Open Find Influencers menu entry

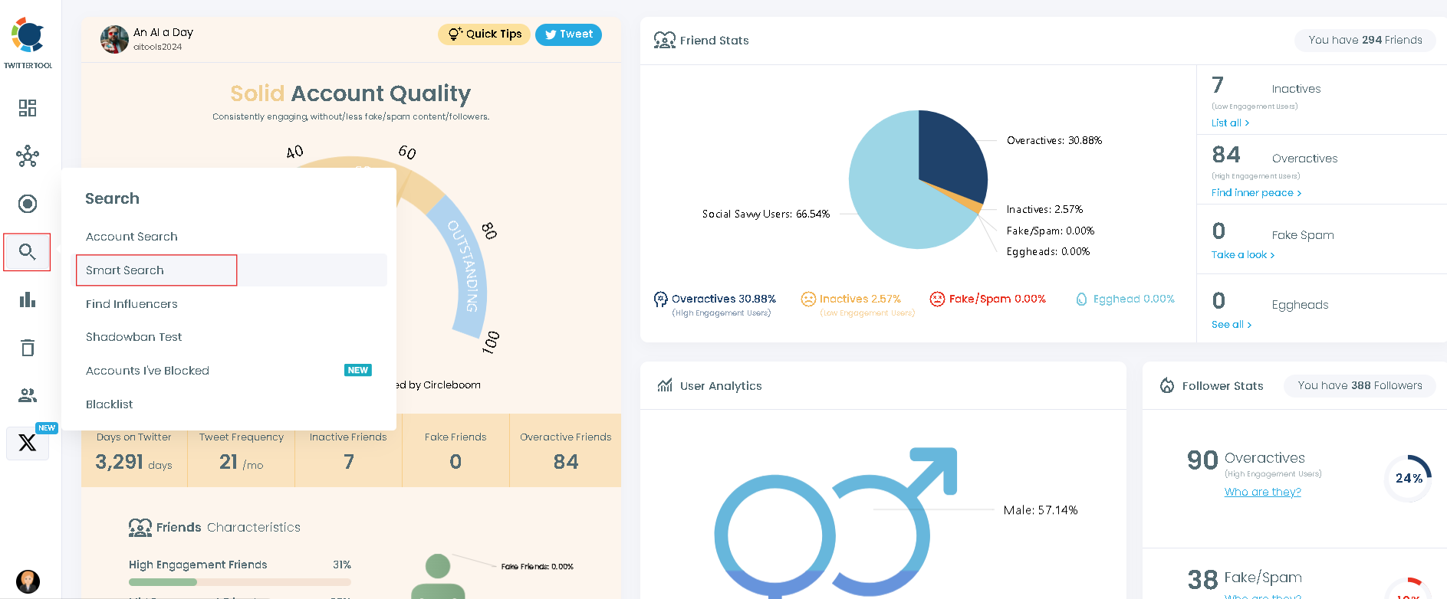click(x=132, y=304)
